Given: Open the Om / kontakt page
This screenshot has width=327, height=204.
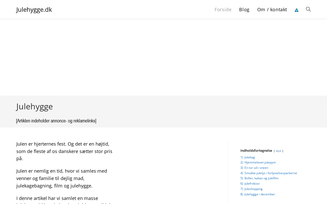Looking at the screenshot, I should (x=272, y=9).
